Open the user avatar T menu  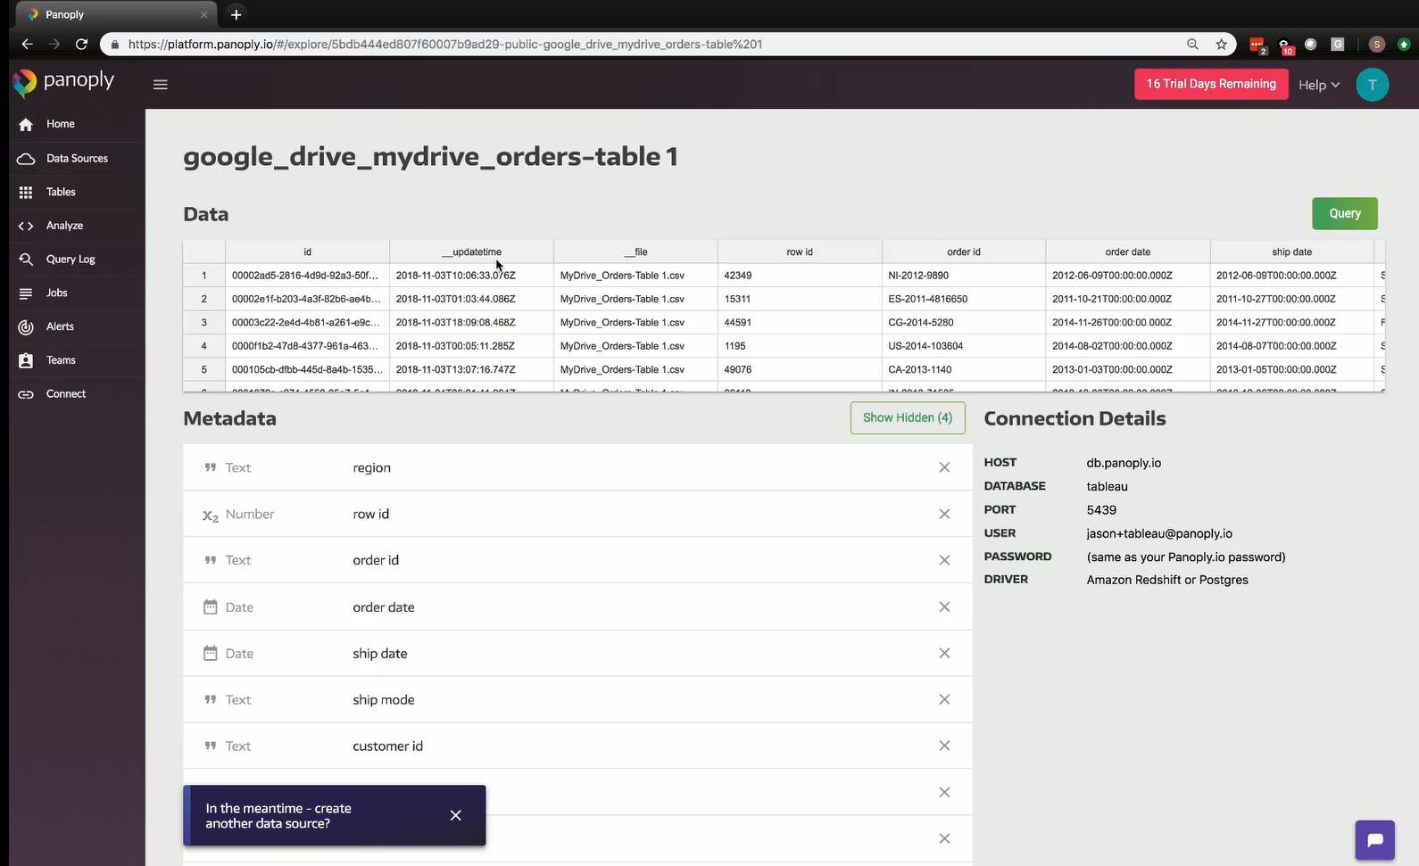click(x=1372, y=85)
